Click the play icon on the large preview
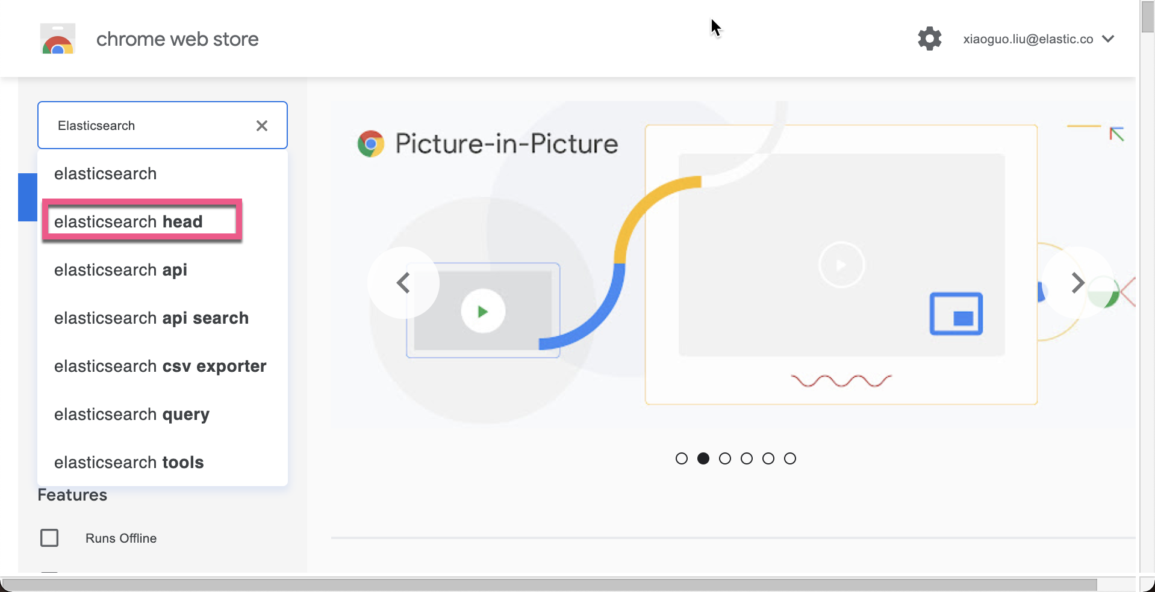The height and width of the screenshot is (592, 1155). click(x=841, y=265)
